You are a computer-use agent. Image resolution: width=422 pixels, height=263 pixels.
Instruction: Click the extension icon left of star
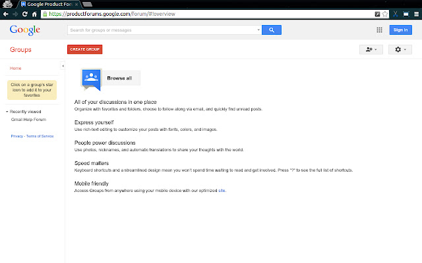377,14
